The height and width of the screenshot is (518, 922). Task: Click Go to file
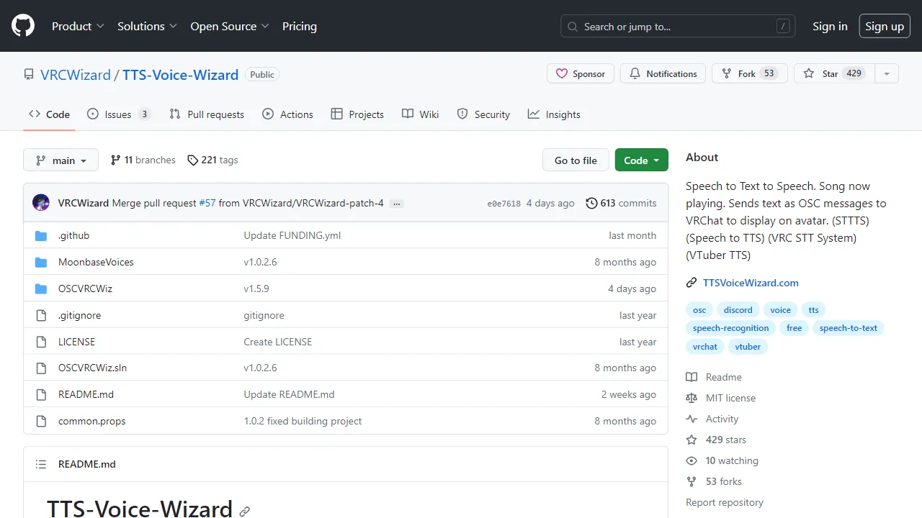(x=576, y=160)
